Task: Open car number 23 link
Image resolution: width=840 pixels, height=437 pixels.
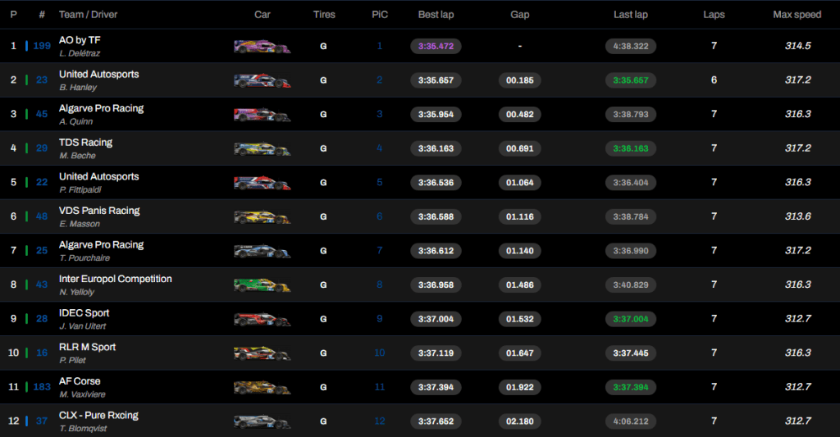Action: click(42, 80)
